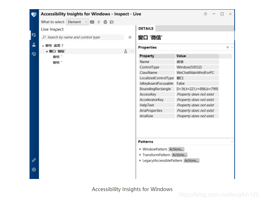Image resolution: width=262 pixels, height=201 pixels.
Task: Open Actions for TransformPattern
Action: click(x=180, y=155)
